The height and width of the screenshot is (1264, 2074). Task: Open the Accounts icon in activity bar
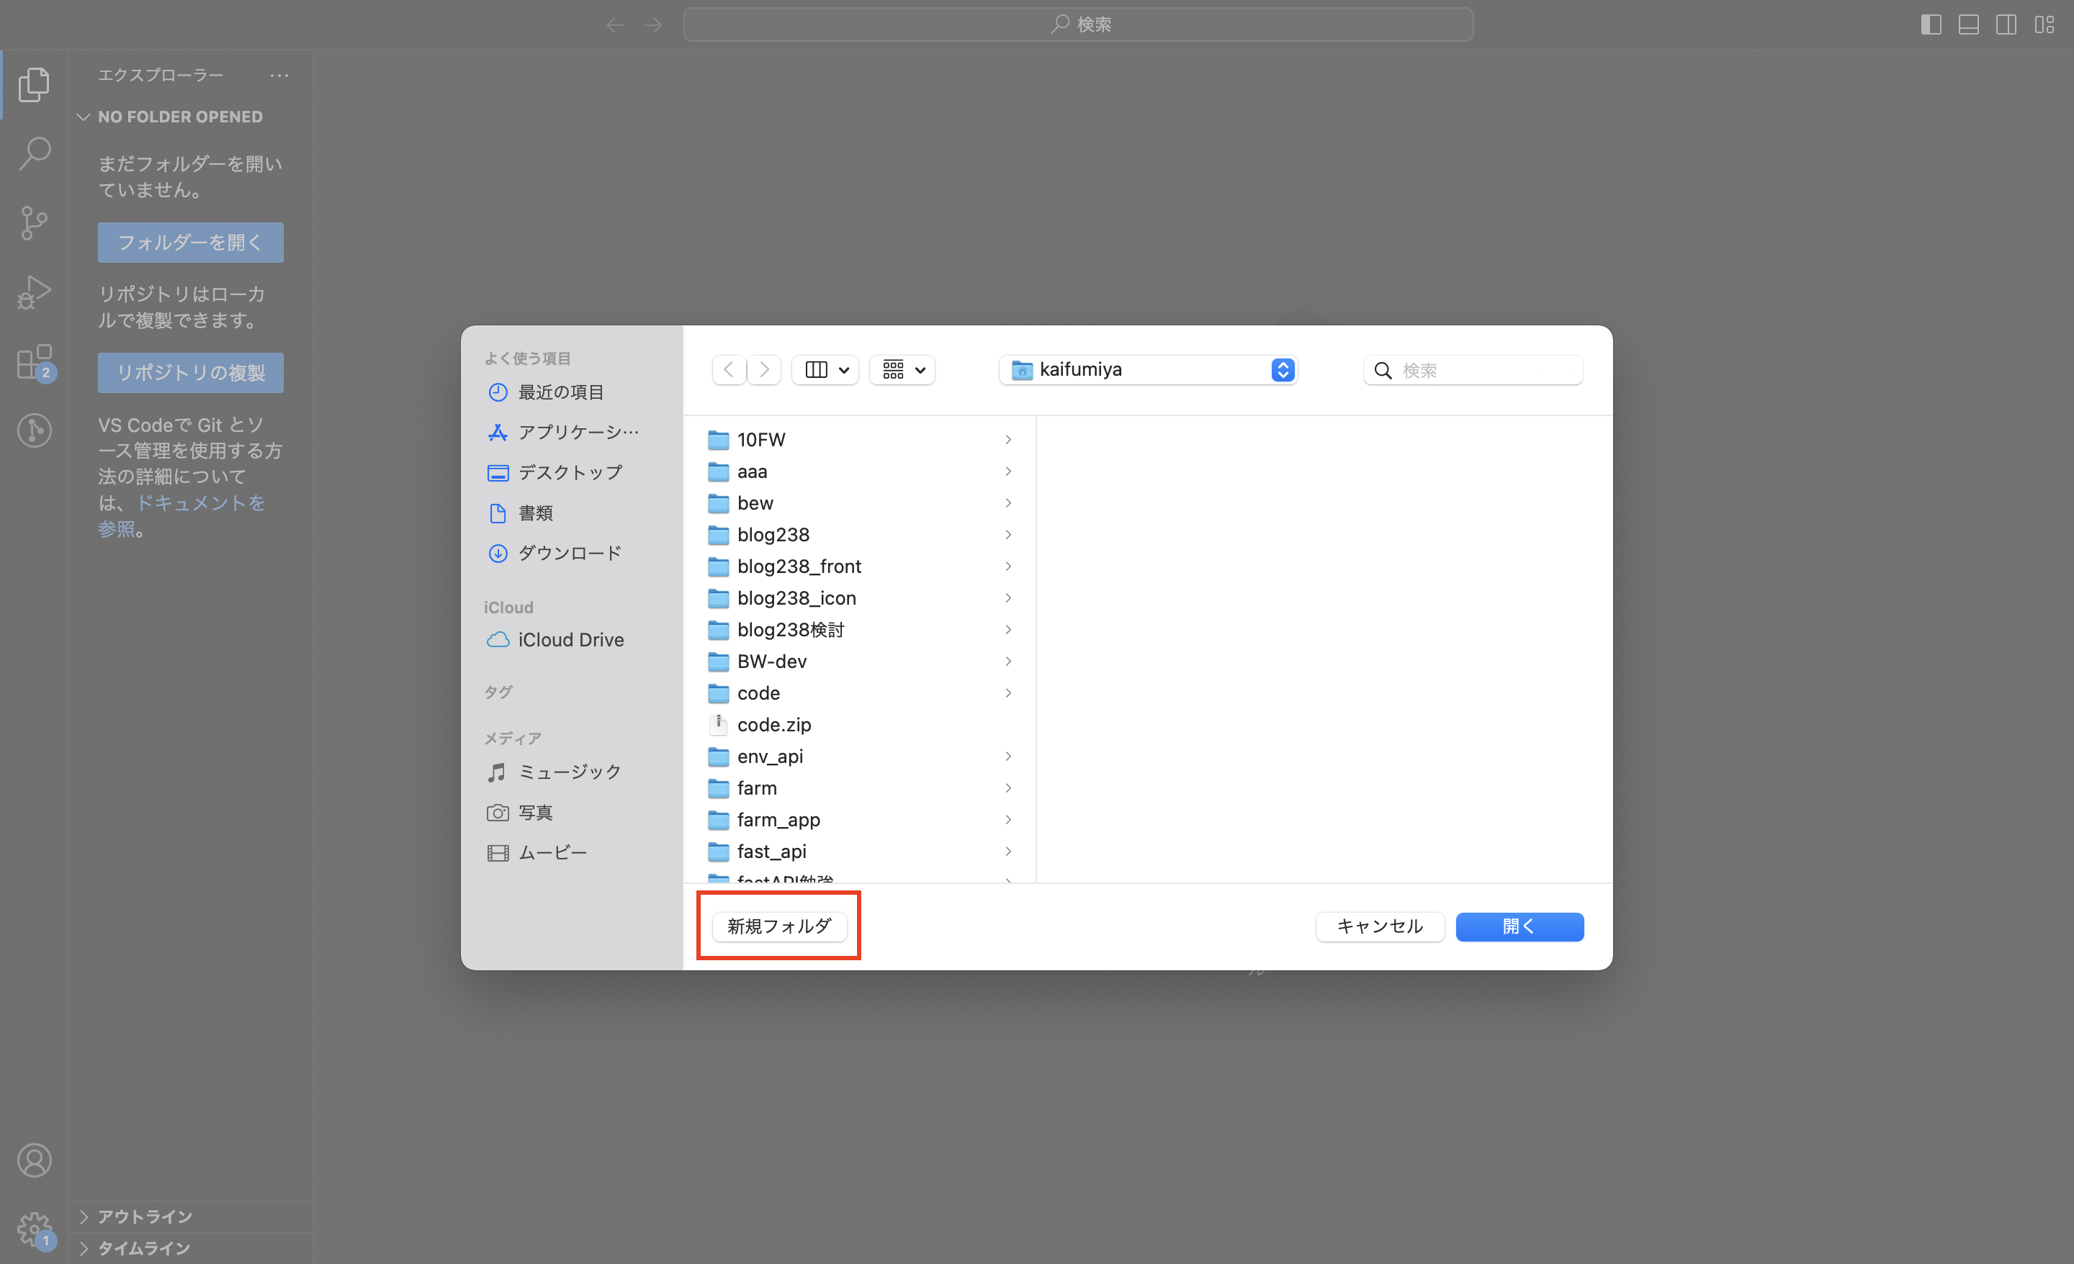[34, 1160]
